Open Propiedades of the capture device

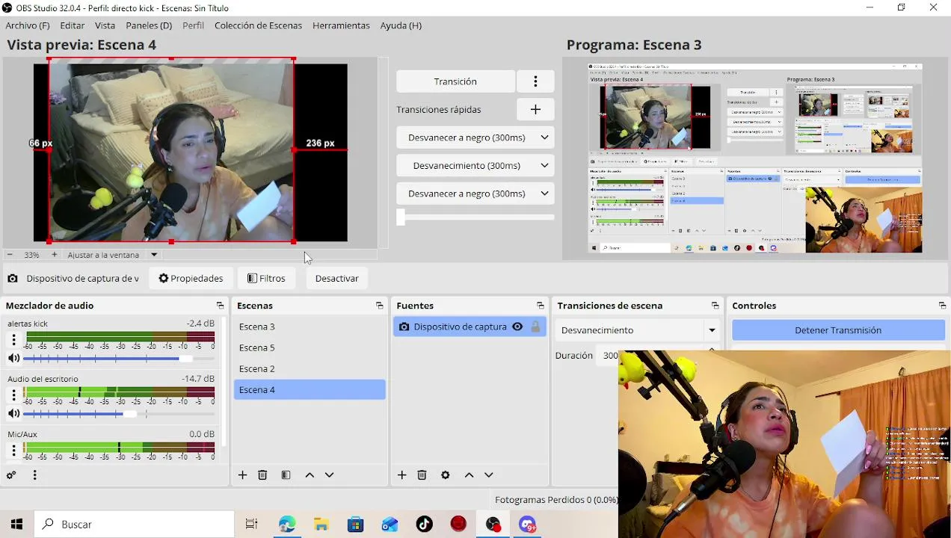pyautogui.click(x=191, y=278)
